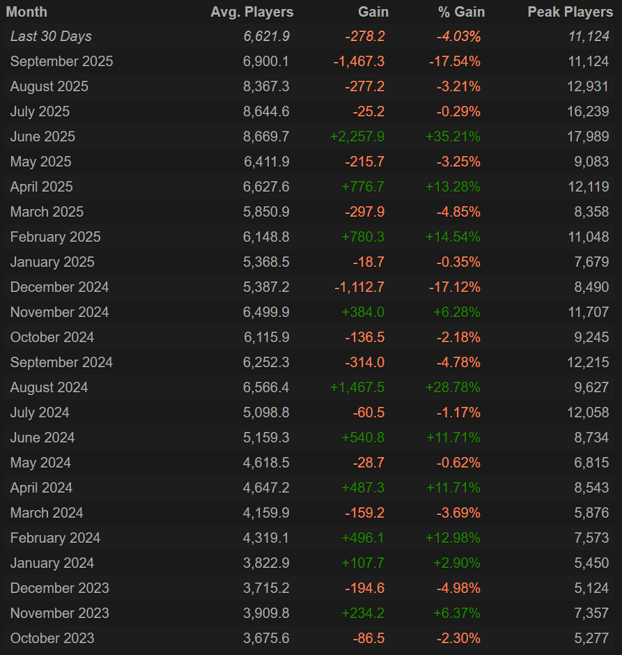622x655 pixels.
Task: Click peak players value 16,239
Action: (588, 111)
